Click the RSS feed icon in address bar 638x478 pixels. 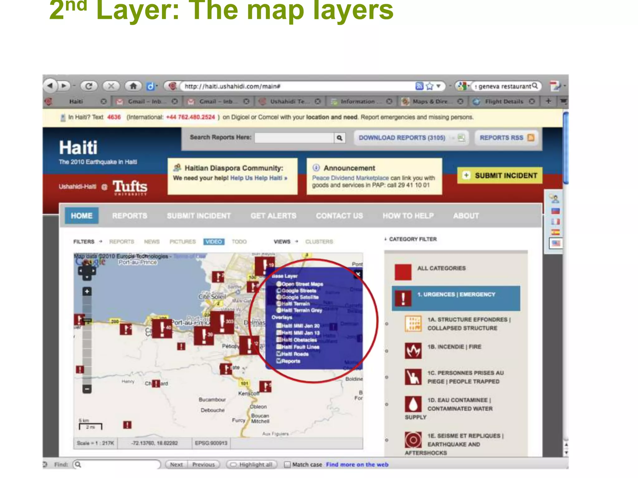point(419,86)
